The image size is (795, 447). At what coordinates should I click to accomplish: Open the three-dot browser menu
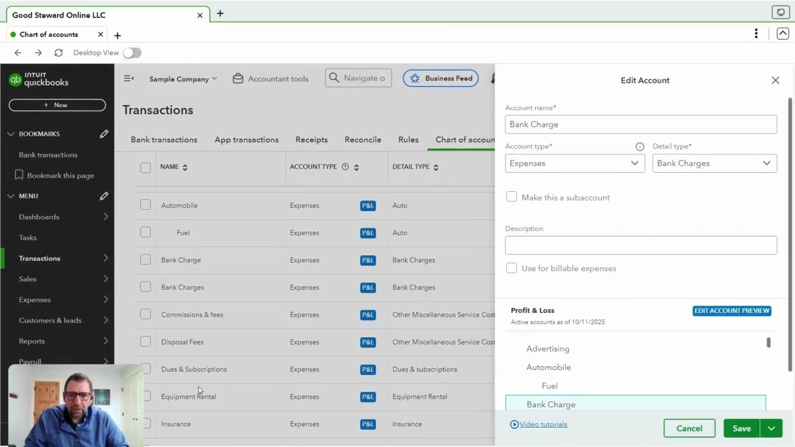point(756,34)
